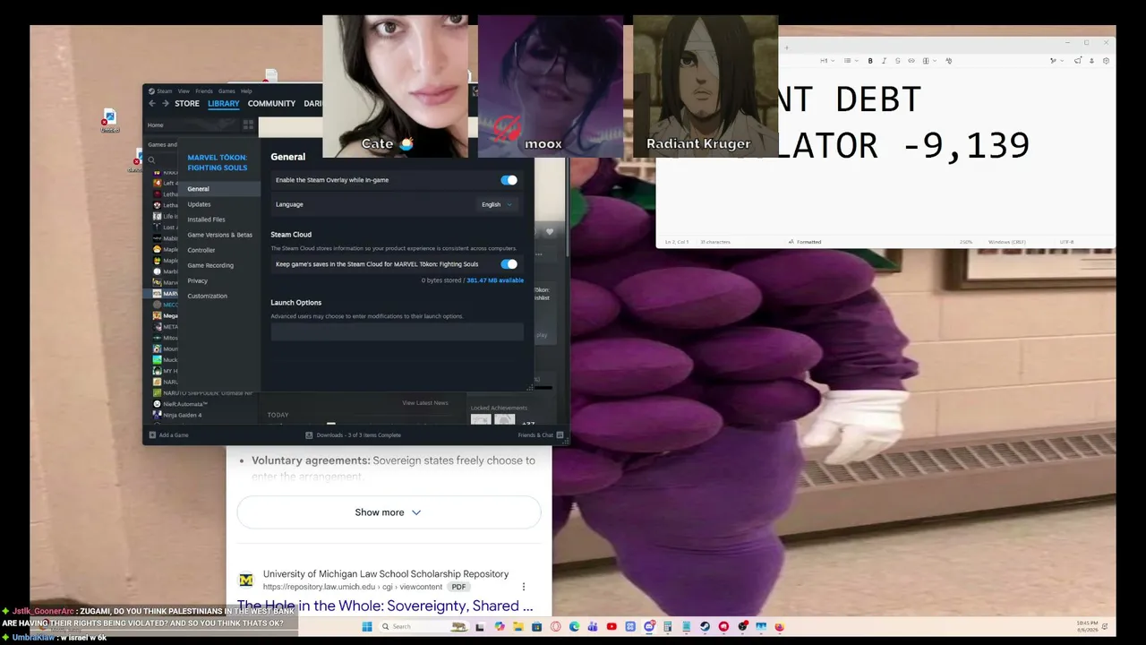Open Steam from the taskbar
1146x645 pixels.
coord(705,626)
